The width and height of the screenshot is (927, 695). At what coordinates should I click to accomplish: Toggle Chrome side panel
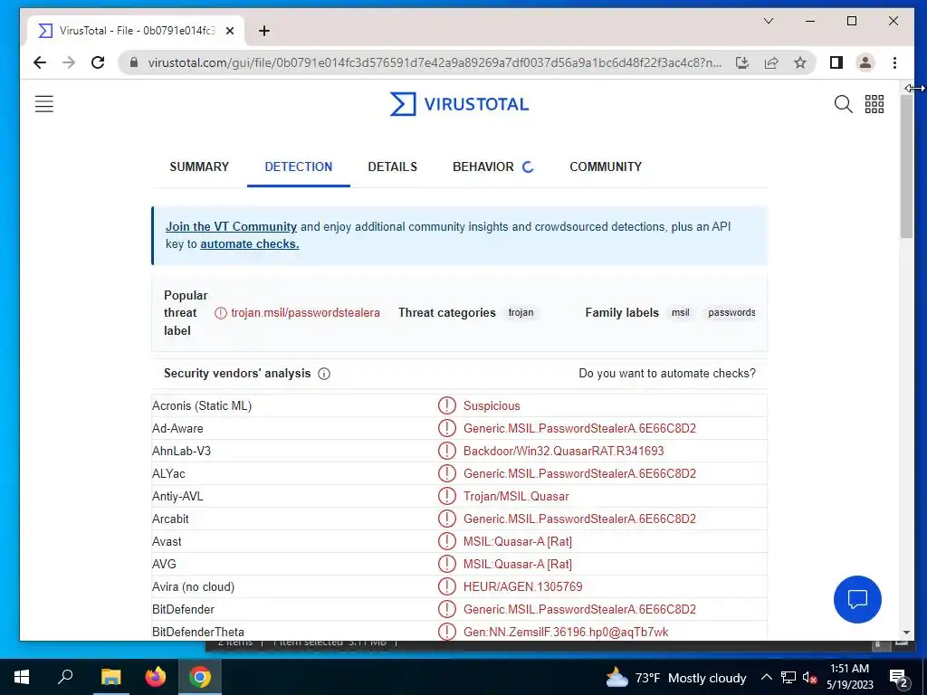(x=836, y=62)
